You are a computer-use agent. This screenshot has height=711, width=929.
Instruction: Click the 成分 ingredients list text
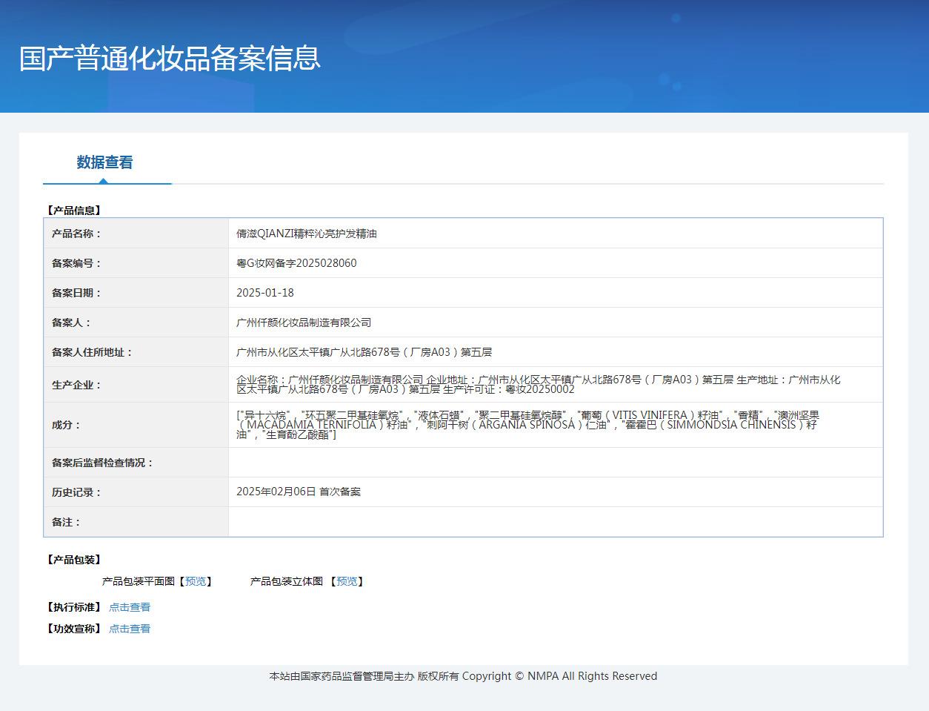[x=527, y=425]
